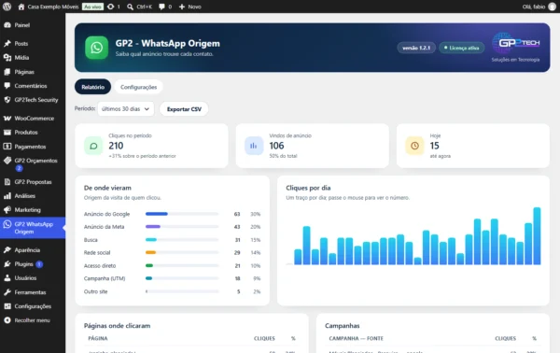Click the Painel dashboard icon
560x353 pixels.
point(7,25)
